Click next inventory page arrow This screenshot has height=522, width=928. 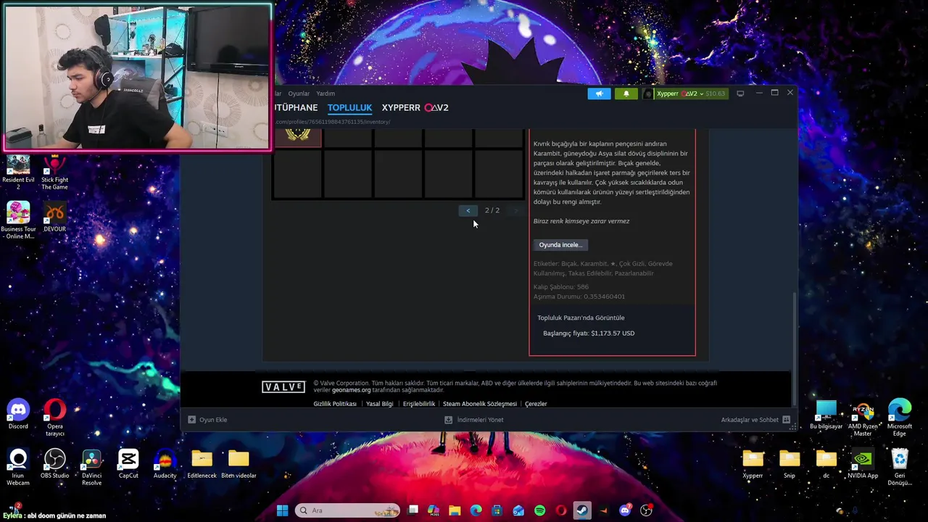(x=515, y=210)
